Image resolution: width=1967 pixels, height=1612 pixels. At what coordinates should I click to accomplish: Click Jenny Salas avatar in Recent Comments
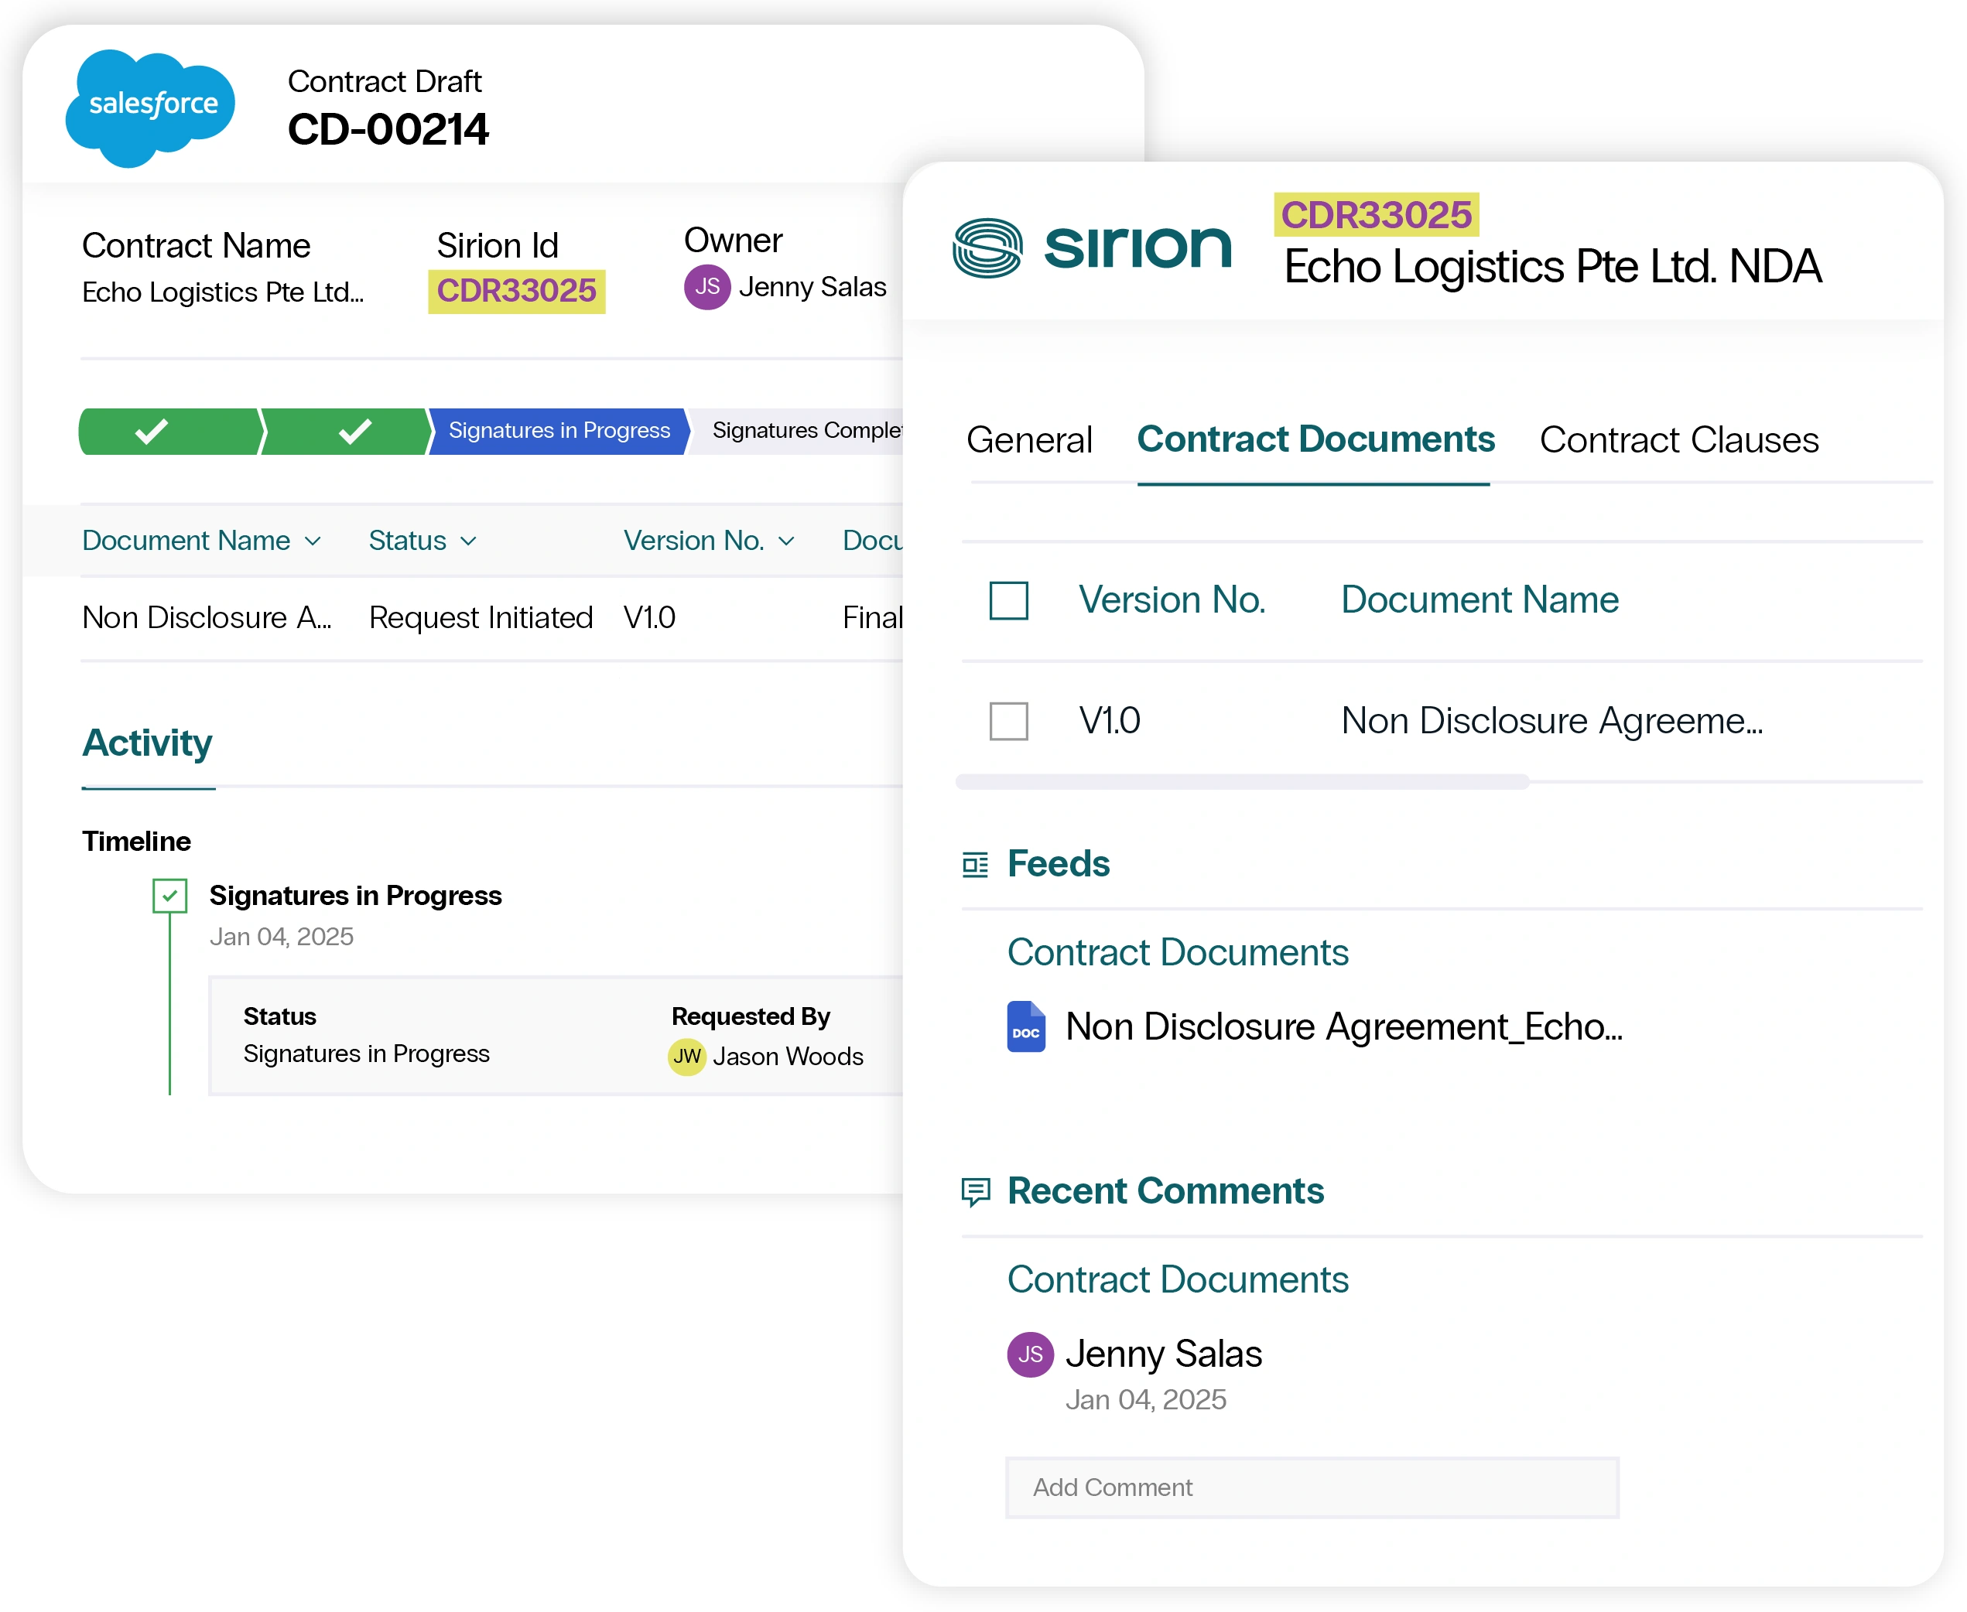[1030, 1354]
